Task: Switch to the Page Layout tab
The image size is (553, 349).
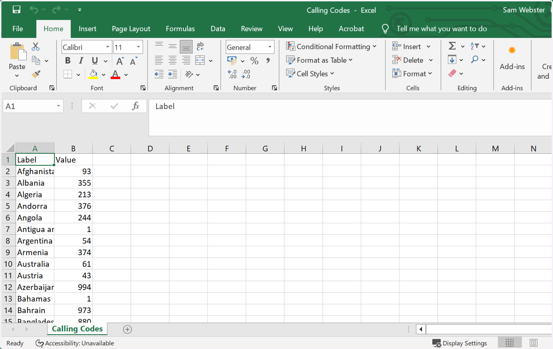Action: tap(131, 29)
